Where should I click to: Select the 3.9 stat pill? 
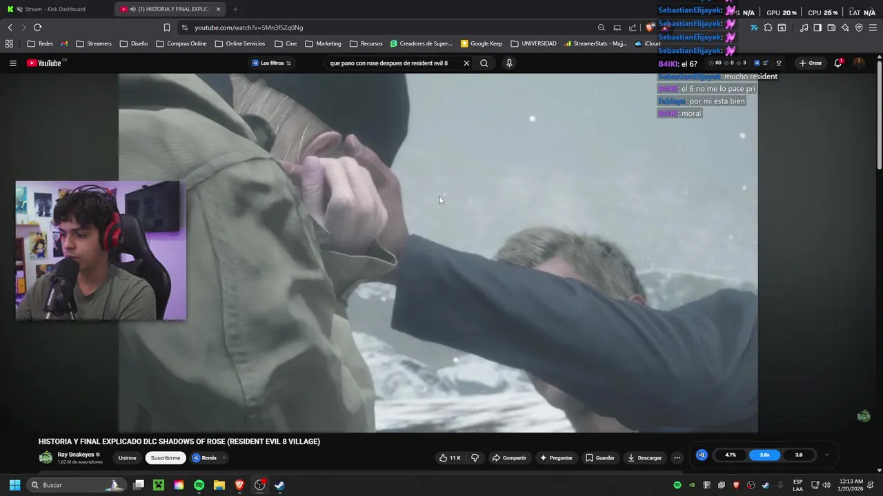pyautogui.click(x=799, y=455)
